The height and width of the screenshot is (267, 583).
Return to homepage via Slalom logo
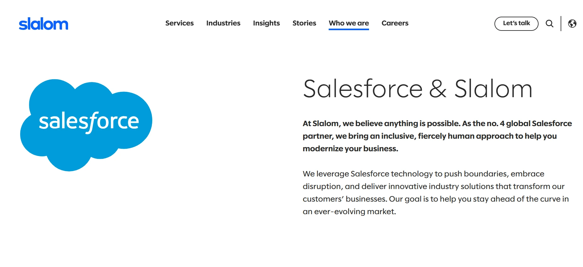tap(44, 23)
